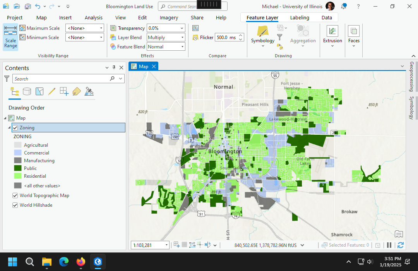Click the Contents search input field
The height and width of the screenshot is (271, 418).
click(62, 79)
